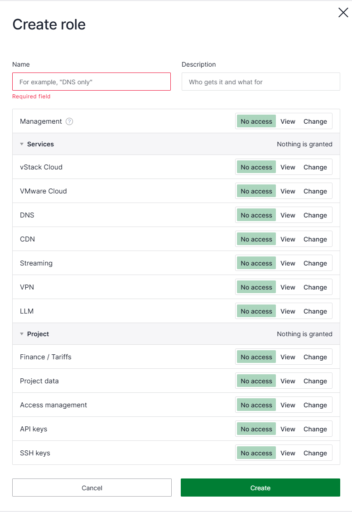Viewport: 352px width, 512px height.
Task: Set Streaming access to View
Action: [288, 263]
